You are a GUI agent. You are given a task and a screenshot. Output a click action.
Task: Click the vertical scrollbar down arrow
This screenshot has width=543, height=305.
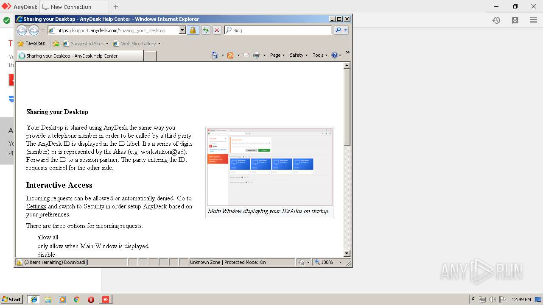click(347, 253)
